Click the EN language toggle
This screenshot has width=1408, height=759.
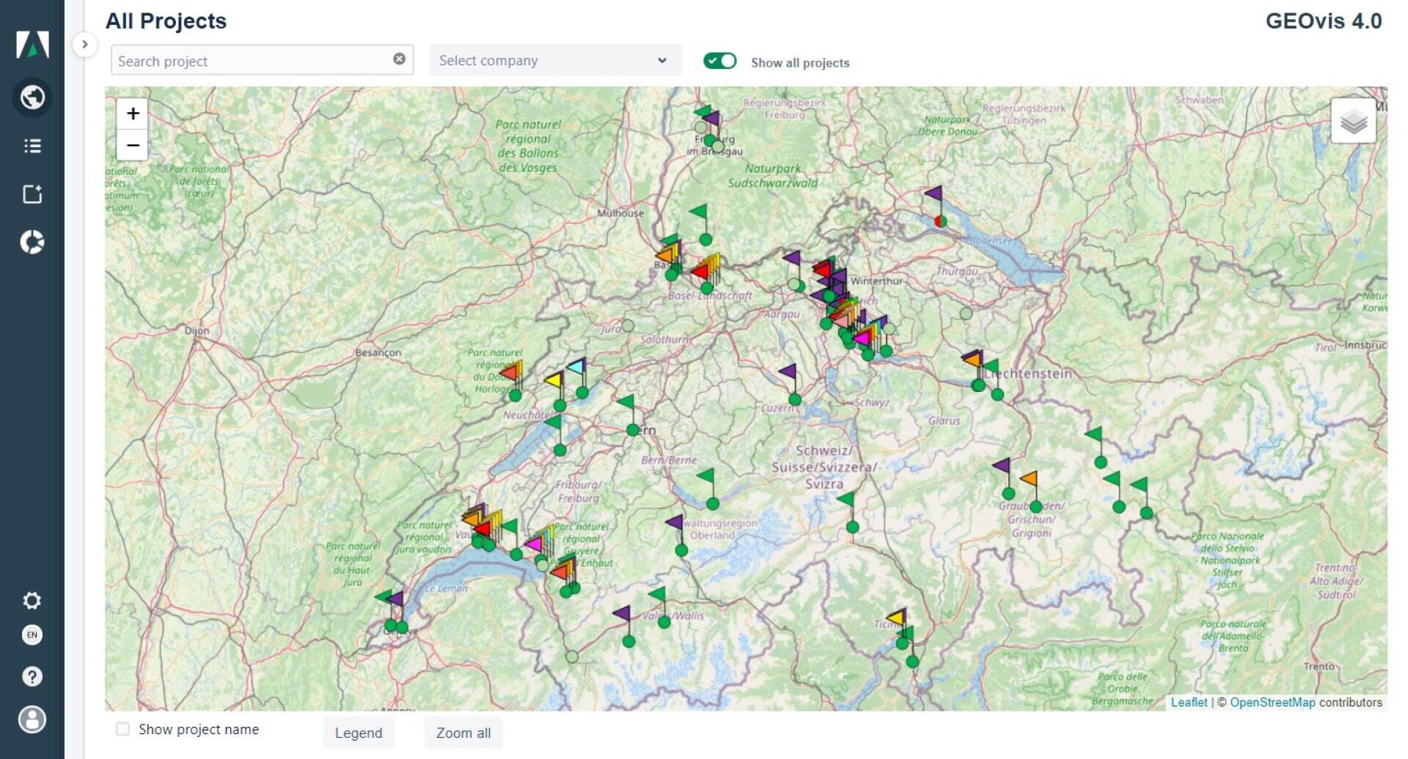[x=32, y=636]
